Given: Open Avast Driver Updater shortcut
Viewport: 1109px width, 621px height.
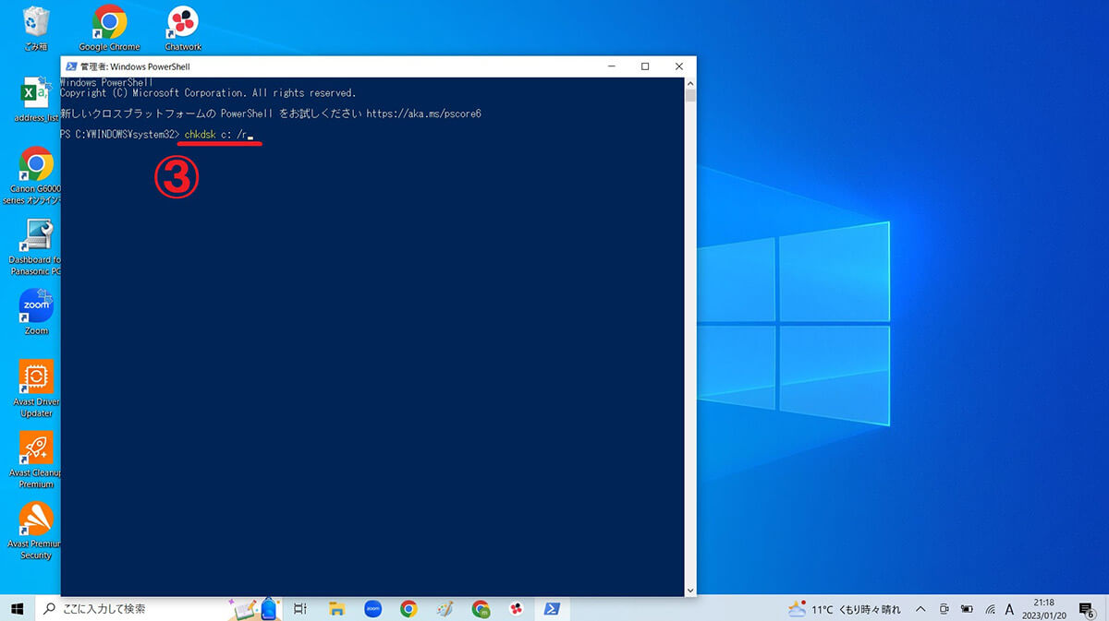Looking at the screenshot, I should [36, 388].
